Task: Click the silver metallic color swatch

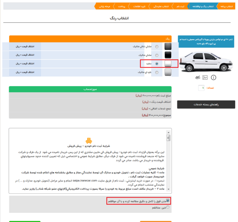Action: click(168, 72)
